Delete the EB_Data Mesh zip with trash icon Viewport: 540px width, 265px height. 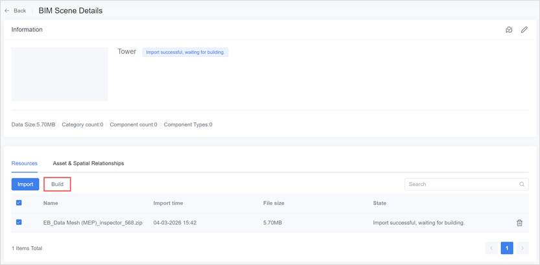(x=519, y=223)
